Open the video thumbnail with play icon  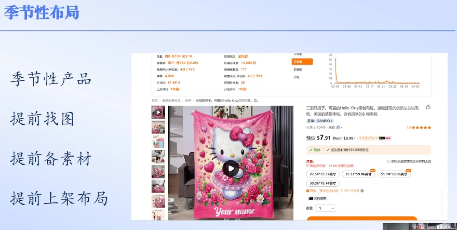(x=158, y=112)
